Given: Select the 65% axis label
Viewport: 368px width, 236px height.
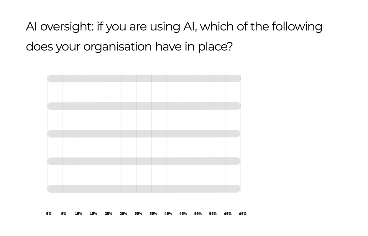Looking at the screenshot, I should pyautogui.click(x=243, y=213).
